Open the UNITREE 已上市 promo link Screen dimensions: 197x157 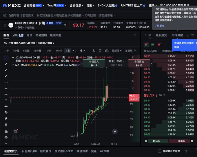click(133, 5)
